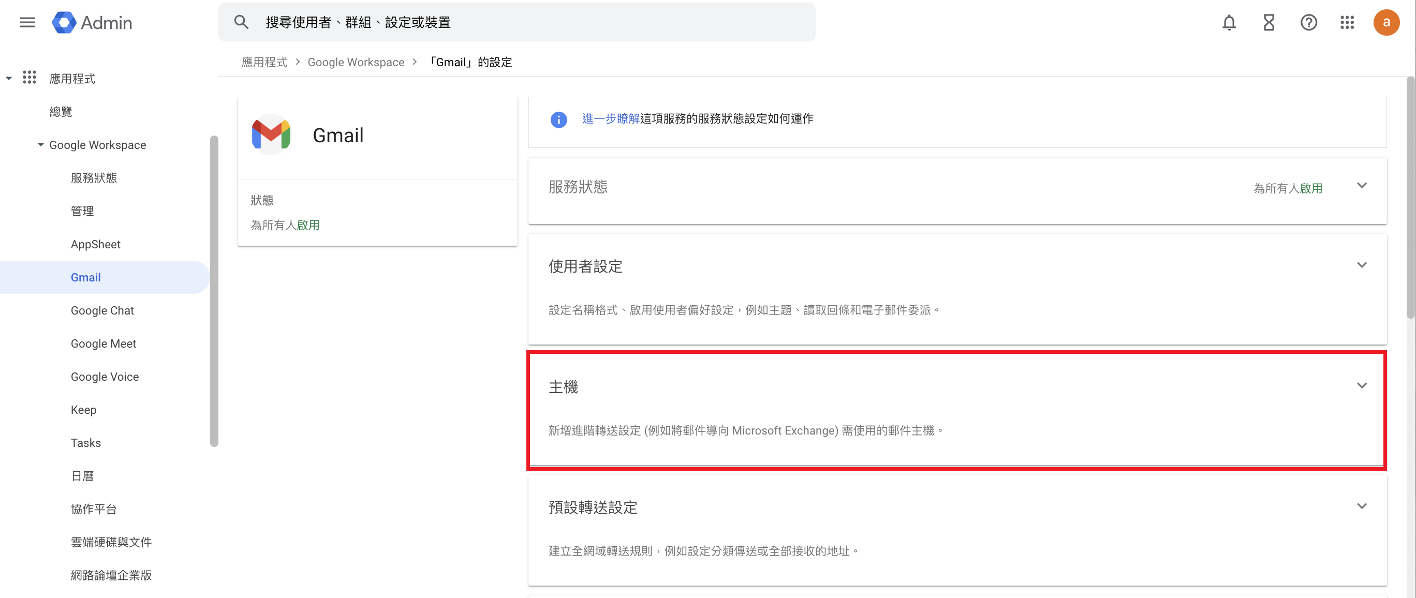This screenshot has width=1416, height=598.
Task: Open the 預設轉送設定 section heading
Action: coord(593,507)
